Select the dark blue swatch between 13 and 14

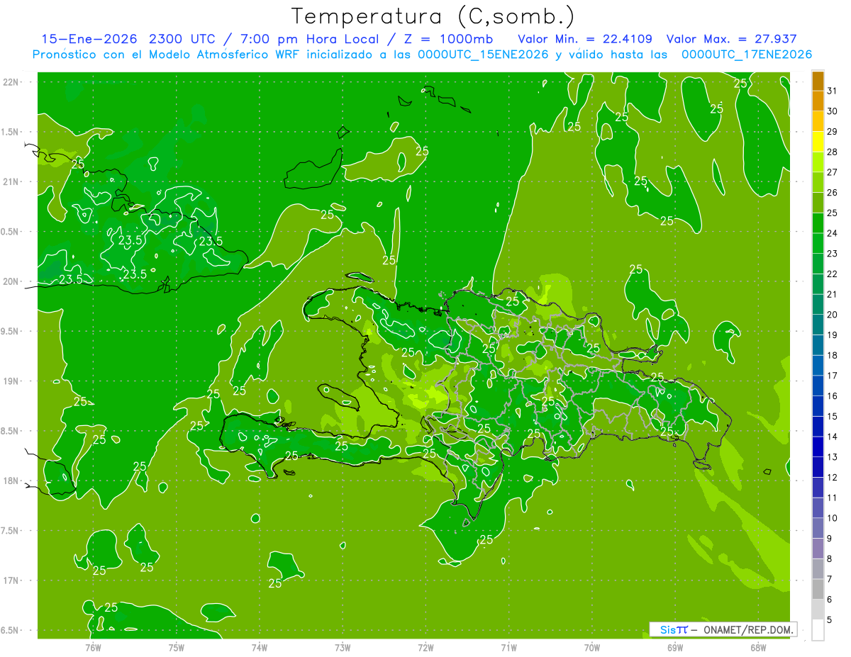[x=818, y=447]
